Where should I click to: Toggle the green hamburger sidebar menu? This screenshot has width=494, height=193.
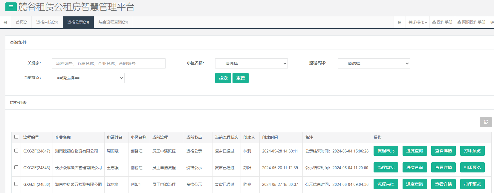(11, 7)
